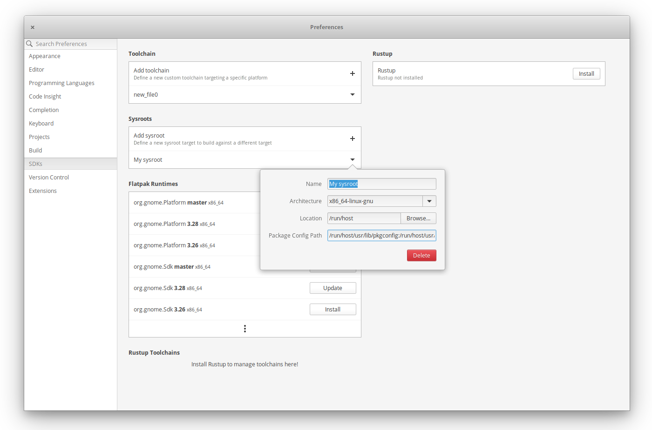Select the org.gnome.Platform 3.26 row
This screenshot has height=430, width=652.
[x=194, y=245]
